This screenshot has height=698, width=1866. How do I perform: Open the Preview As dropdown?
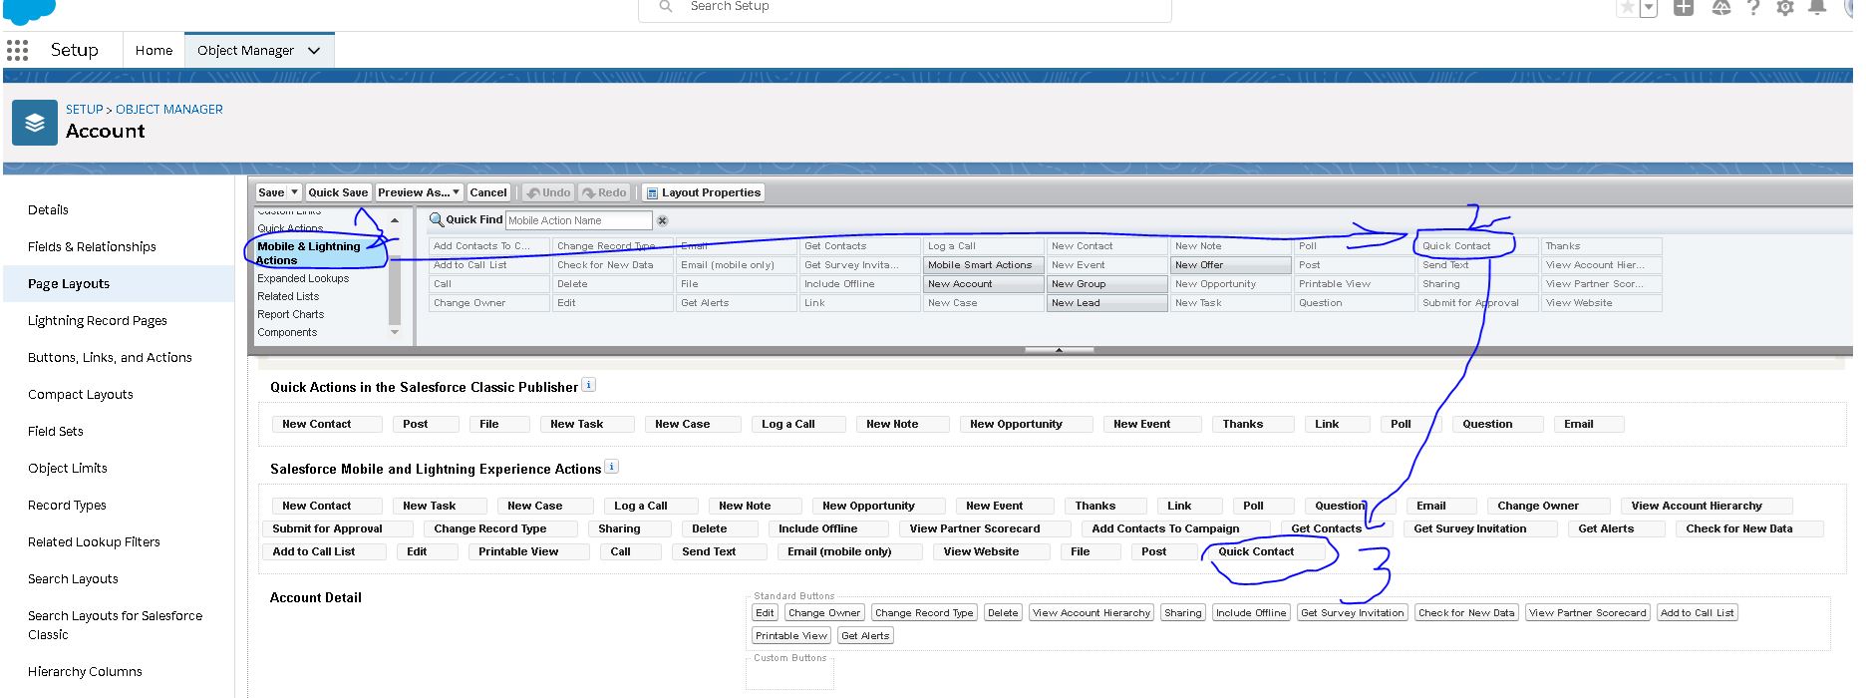[x=419, y=192]
